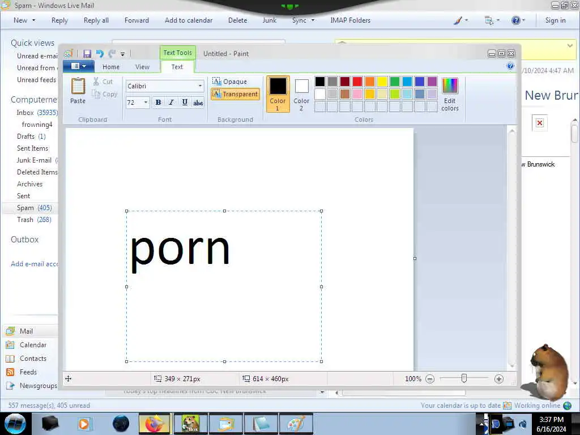
Task: Select Color 2 background box
Action: point(301,93)
